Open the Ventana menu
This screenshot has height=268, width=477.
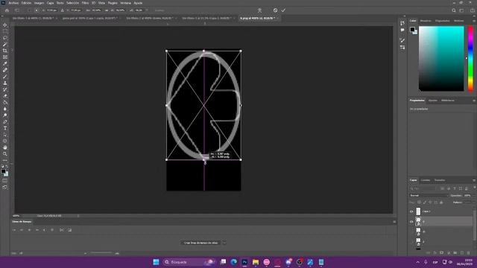(x=125, y=3)
